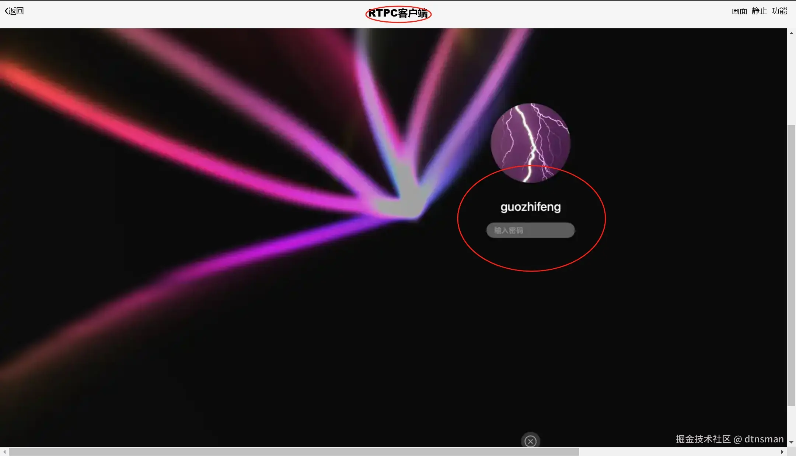Click the purple lightning user avatar
Viewport: 796px width, 456px height.
pos(530,143)
